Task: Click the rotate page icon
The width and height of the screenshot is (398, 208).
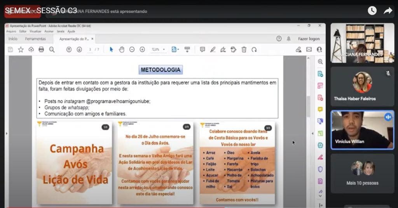Action: click(254, 49)
